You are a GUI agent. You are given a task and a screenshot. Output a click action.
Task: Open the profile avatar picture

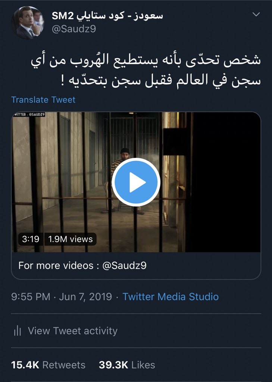pos(28,23)
